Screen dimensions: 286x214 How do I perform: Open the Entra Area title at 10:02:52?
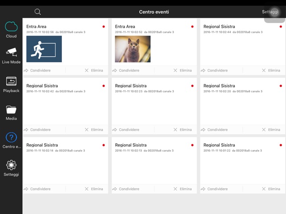click(125, 27)
